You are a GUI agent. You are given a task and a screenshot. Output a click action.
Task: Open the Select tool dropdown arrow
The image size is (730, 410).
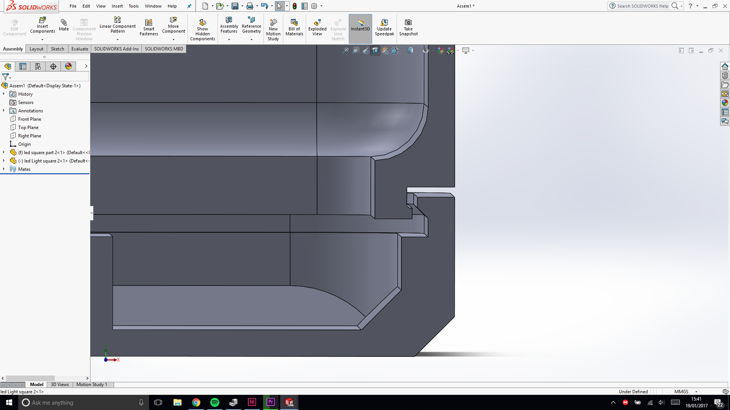287,6
